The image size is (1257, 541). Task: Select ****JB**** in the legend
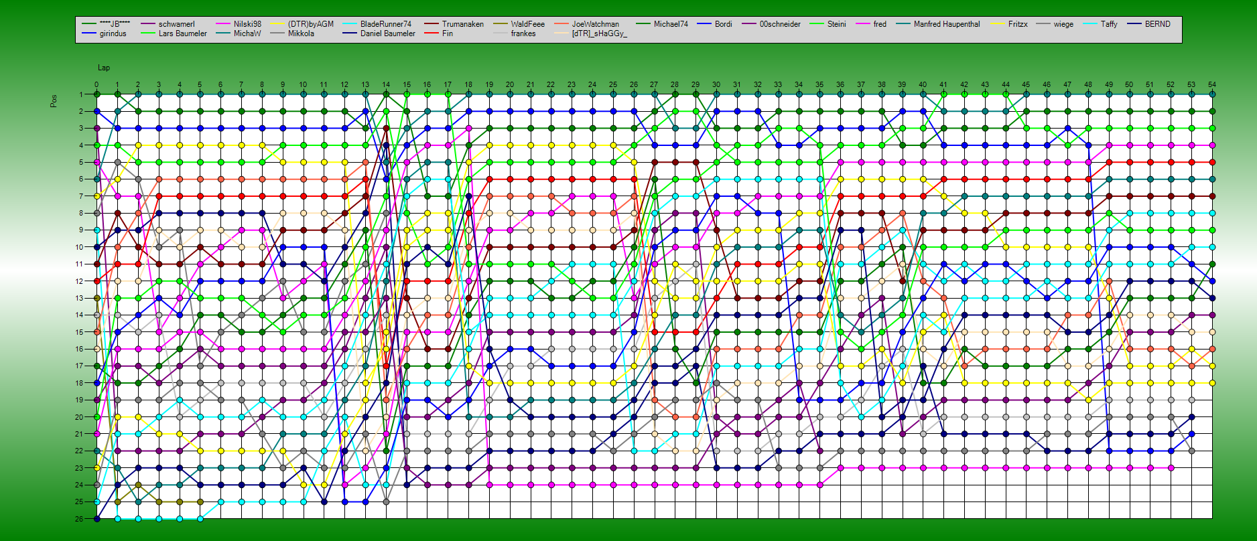tap(115, 24)
